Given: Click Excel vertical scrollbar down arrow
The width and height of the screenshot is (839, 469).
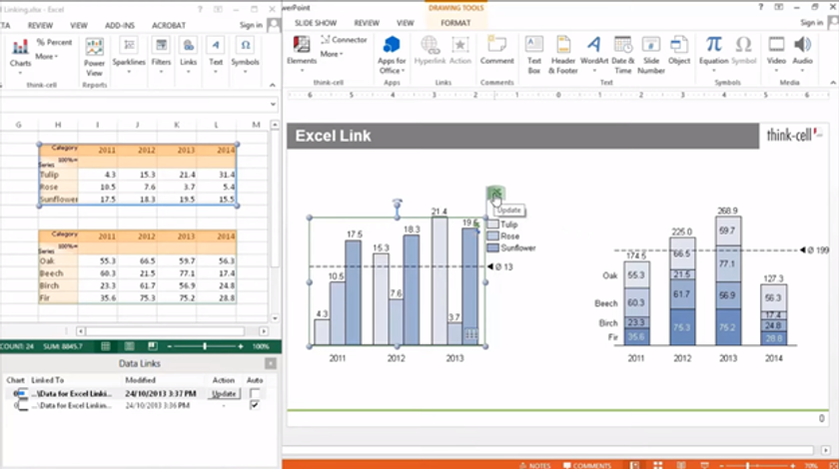Looking at the screenshot, I should (275, 318).
